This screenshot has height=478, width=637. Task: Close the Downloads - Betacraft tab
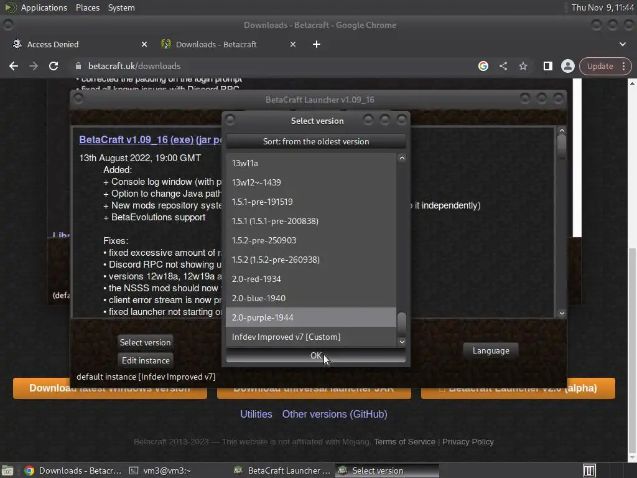point(293,44)
